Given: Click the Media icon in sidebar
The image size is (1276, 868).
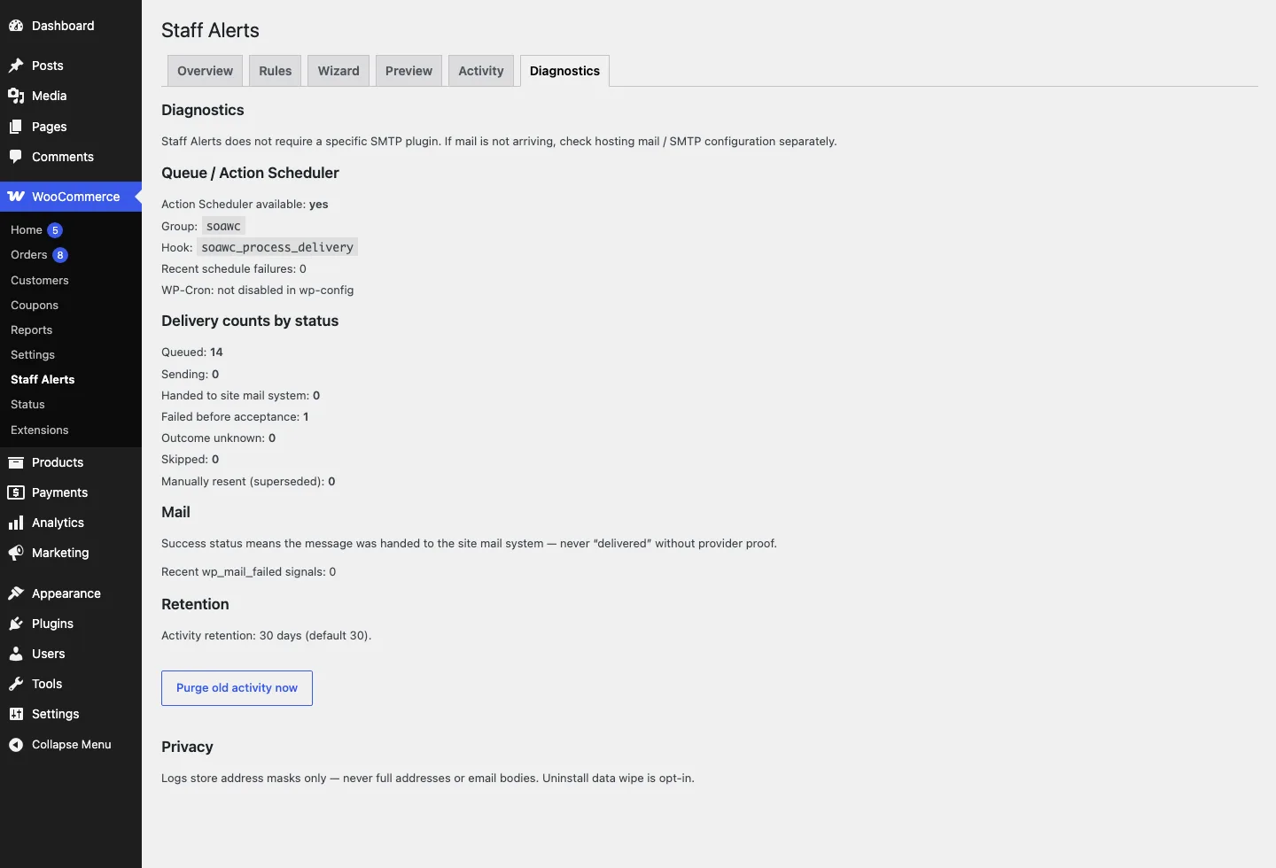Looking at the screenshot, I should pos(16,96).
